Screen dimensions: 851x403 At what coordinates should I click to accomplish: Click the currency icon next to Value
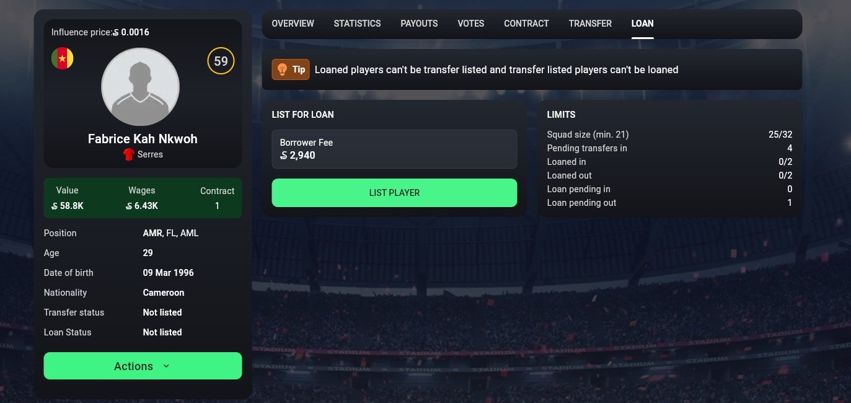click(55, 206)
